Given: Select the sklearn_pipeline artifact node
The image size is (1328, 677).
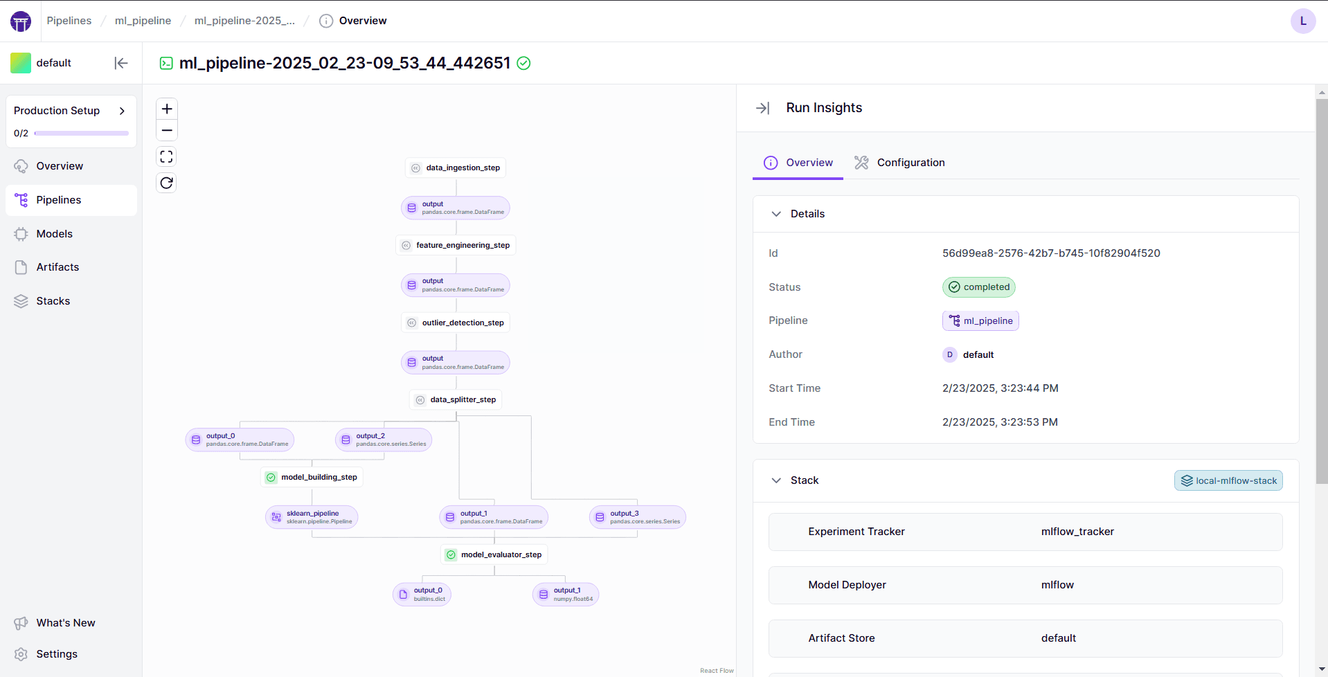Looking at the screenshot, I should (312, 517).
